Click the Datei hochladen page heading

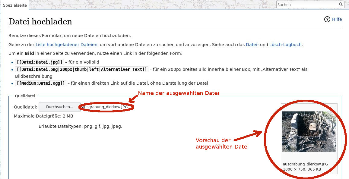point(40,21)
